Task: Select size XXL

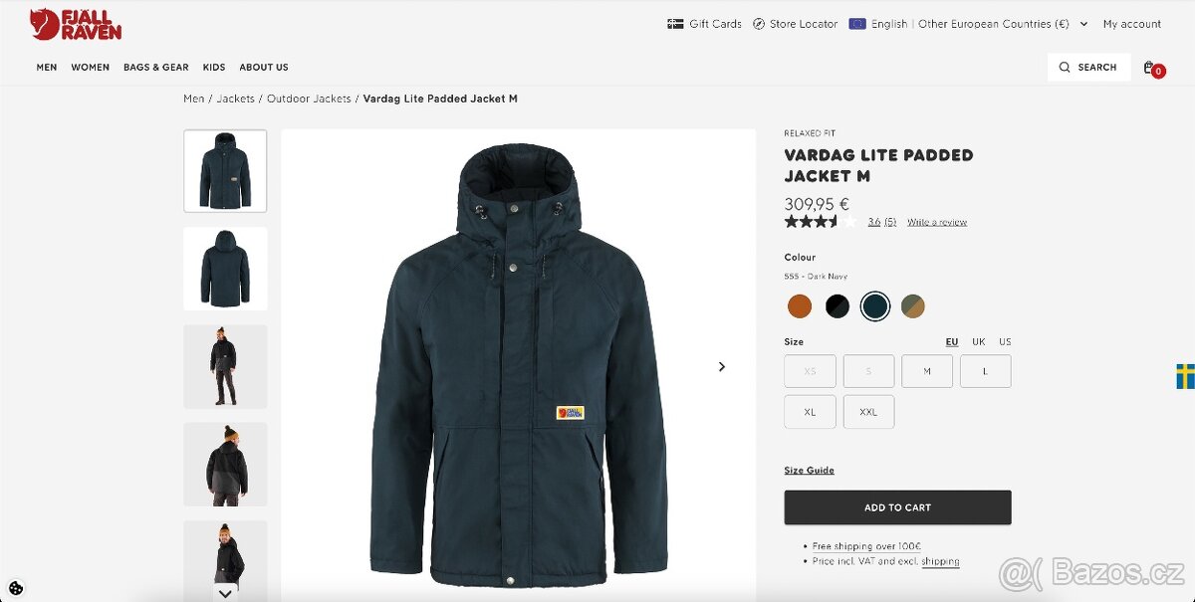Action: tap(868, 411)
